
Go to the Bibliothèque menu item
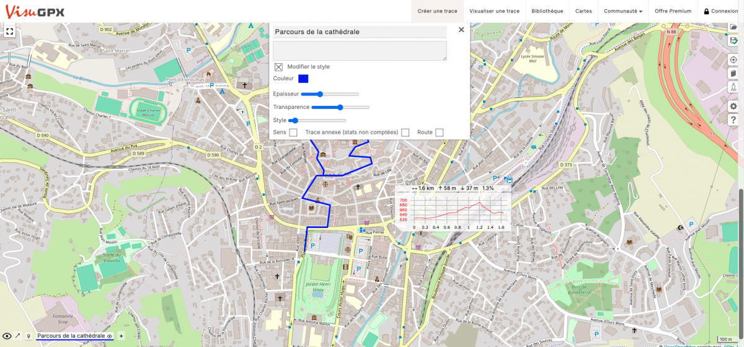tap(547, 11)
